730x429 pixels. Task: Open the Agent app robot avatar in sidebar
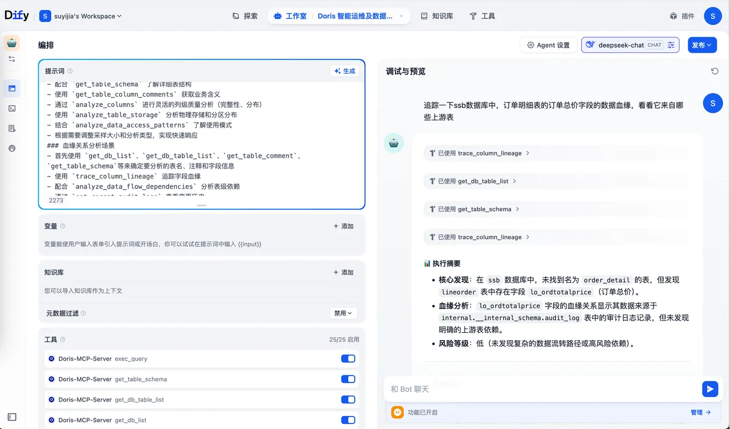tap(12, 42)
